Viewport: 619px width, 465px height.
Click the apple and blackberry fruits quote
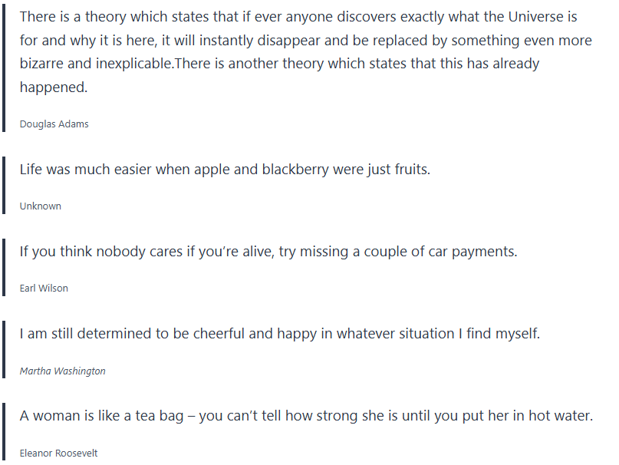click(x=225, y=169)
